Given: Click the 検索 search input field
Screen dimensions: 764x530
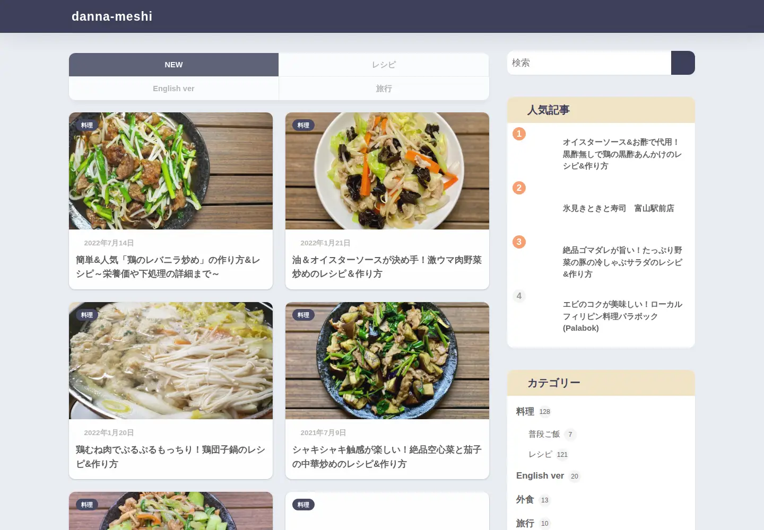Looking at the screenshot, I should [x=589, y=63].
